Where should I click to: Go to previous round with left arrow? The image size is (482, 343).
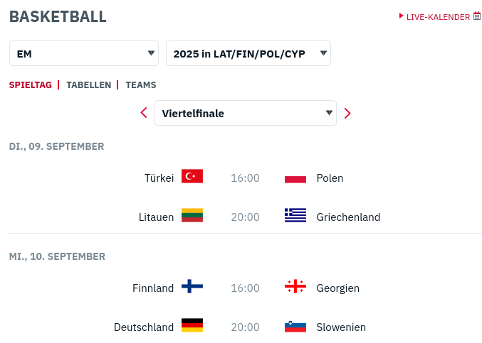[144, 113]
